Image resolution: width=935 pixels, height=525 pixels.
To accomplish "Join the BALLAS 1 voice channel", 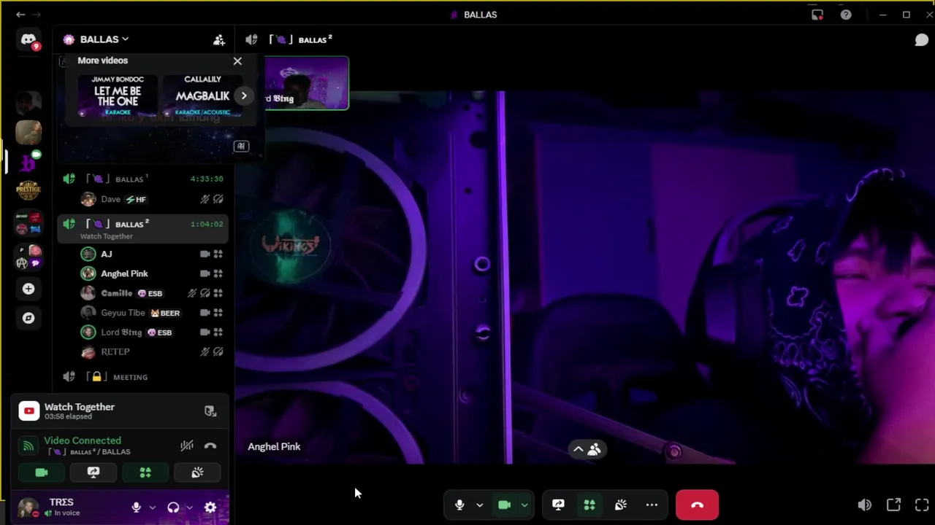I will click(143, 179).
